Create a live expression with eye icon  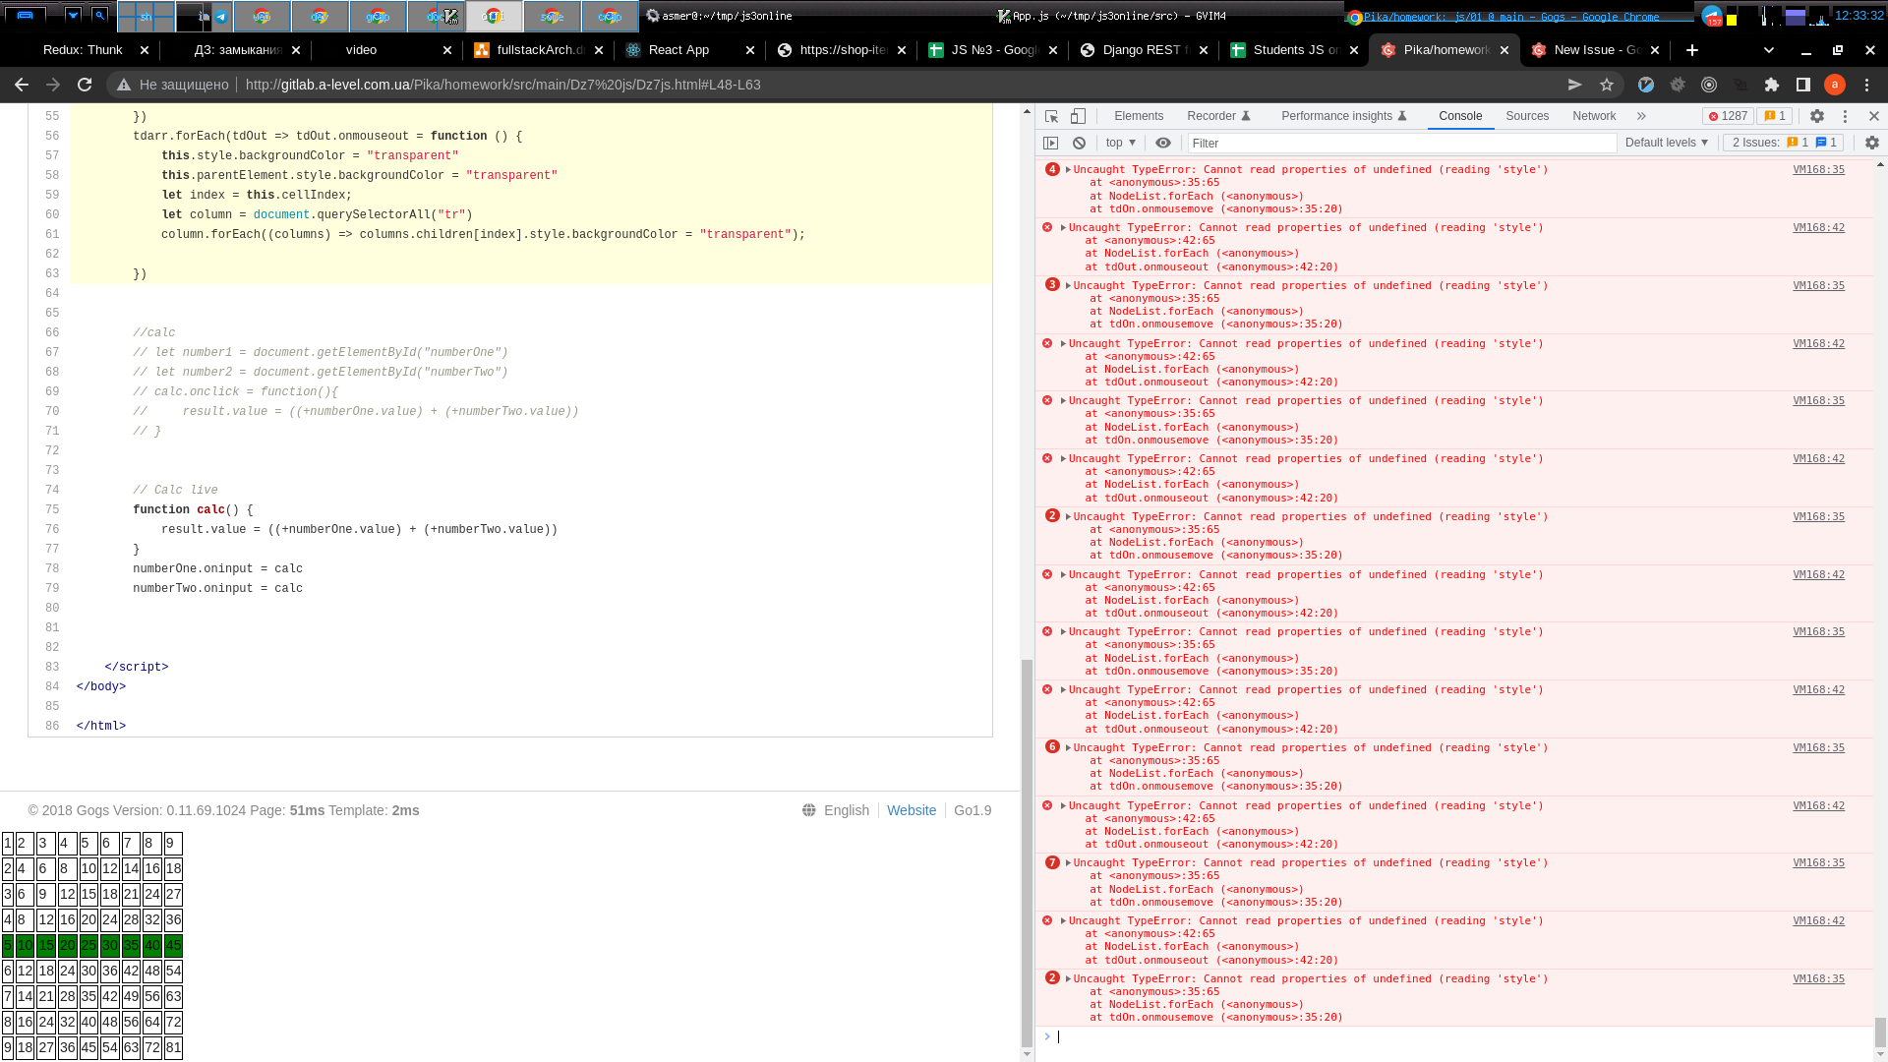click(x=1163, y=143)
